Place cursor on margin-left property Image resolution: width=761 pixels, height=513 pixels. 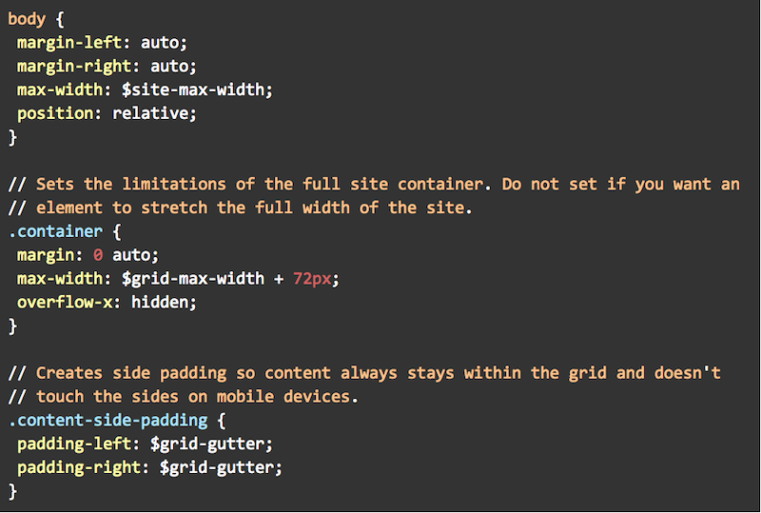(69, 43)
